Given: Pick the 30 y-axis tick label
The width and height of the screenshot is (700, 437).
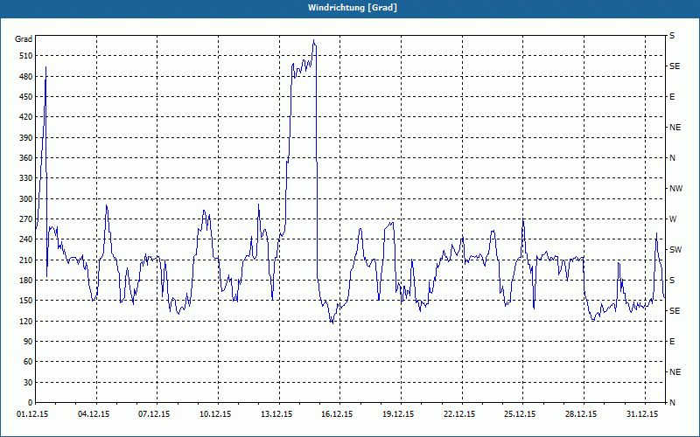Looking at the screenshot, I should pyautogui.click(x=26, y=383).
